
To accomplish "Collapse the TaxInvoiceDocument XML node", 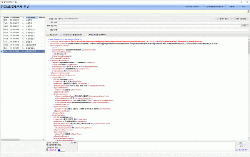I will point(49,61).
